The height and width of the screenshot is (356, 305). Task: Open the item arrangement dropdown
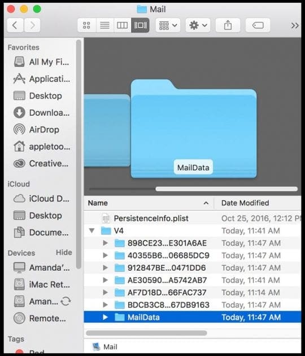(x=168, y=25)
